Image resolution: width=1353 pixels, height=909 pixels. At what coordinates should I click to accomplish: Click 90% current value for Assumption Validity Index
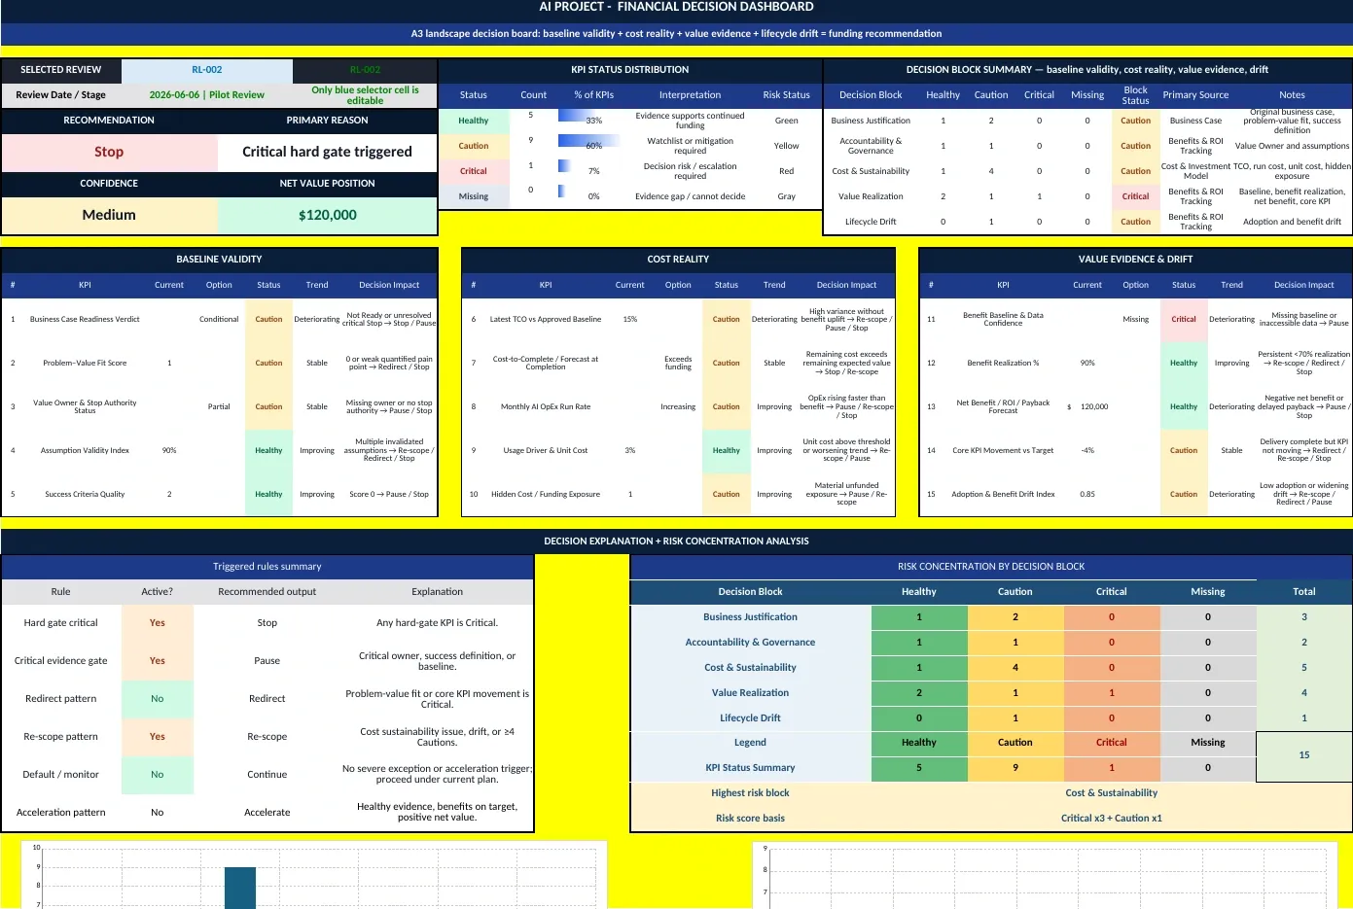(169, 450)
